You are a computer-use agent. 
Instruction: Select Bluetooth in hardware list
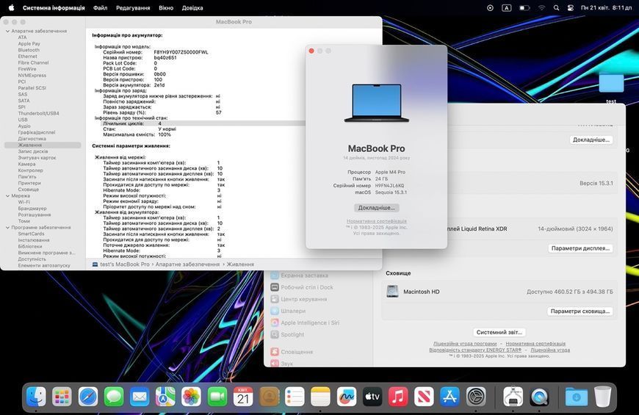(29, 50)
